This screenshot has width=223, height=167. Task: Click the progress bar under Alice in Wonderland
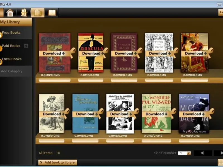55,80
